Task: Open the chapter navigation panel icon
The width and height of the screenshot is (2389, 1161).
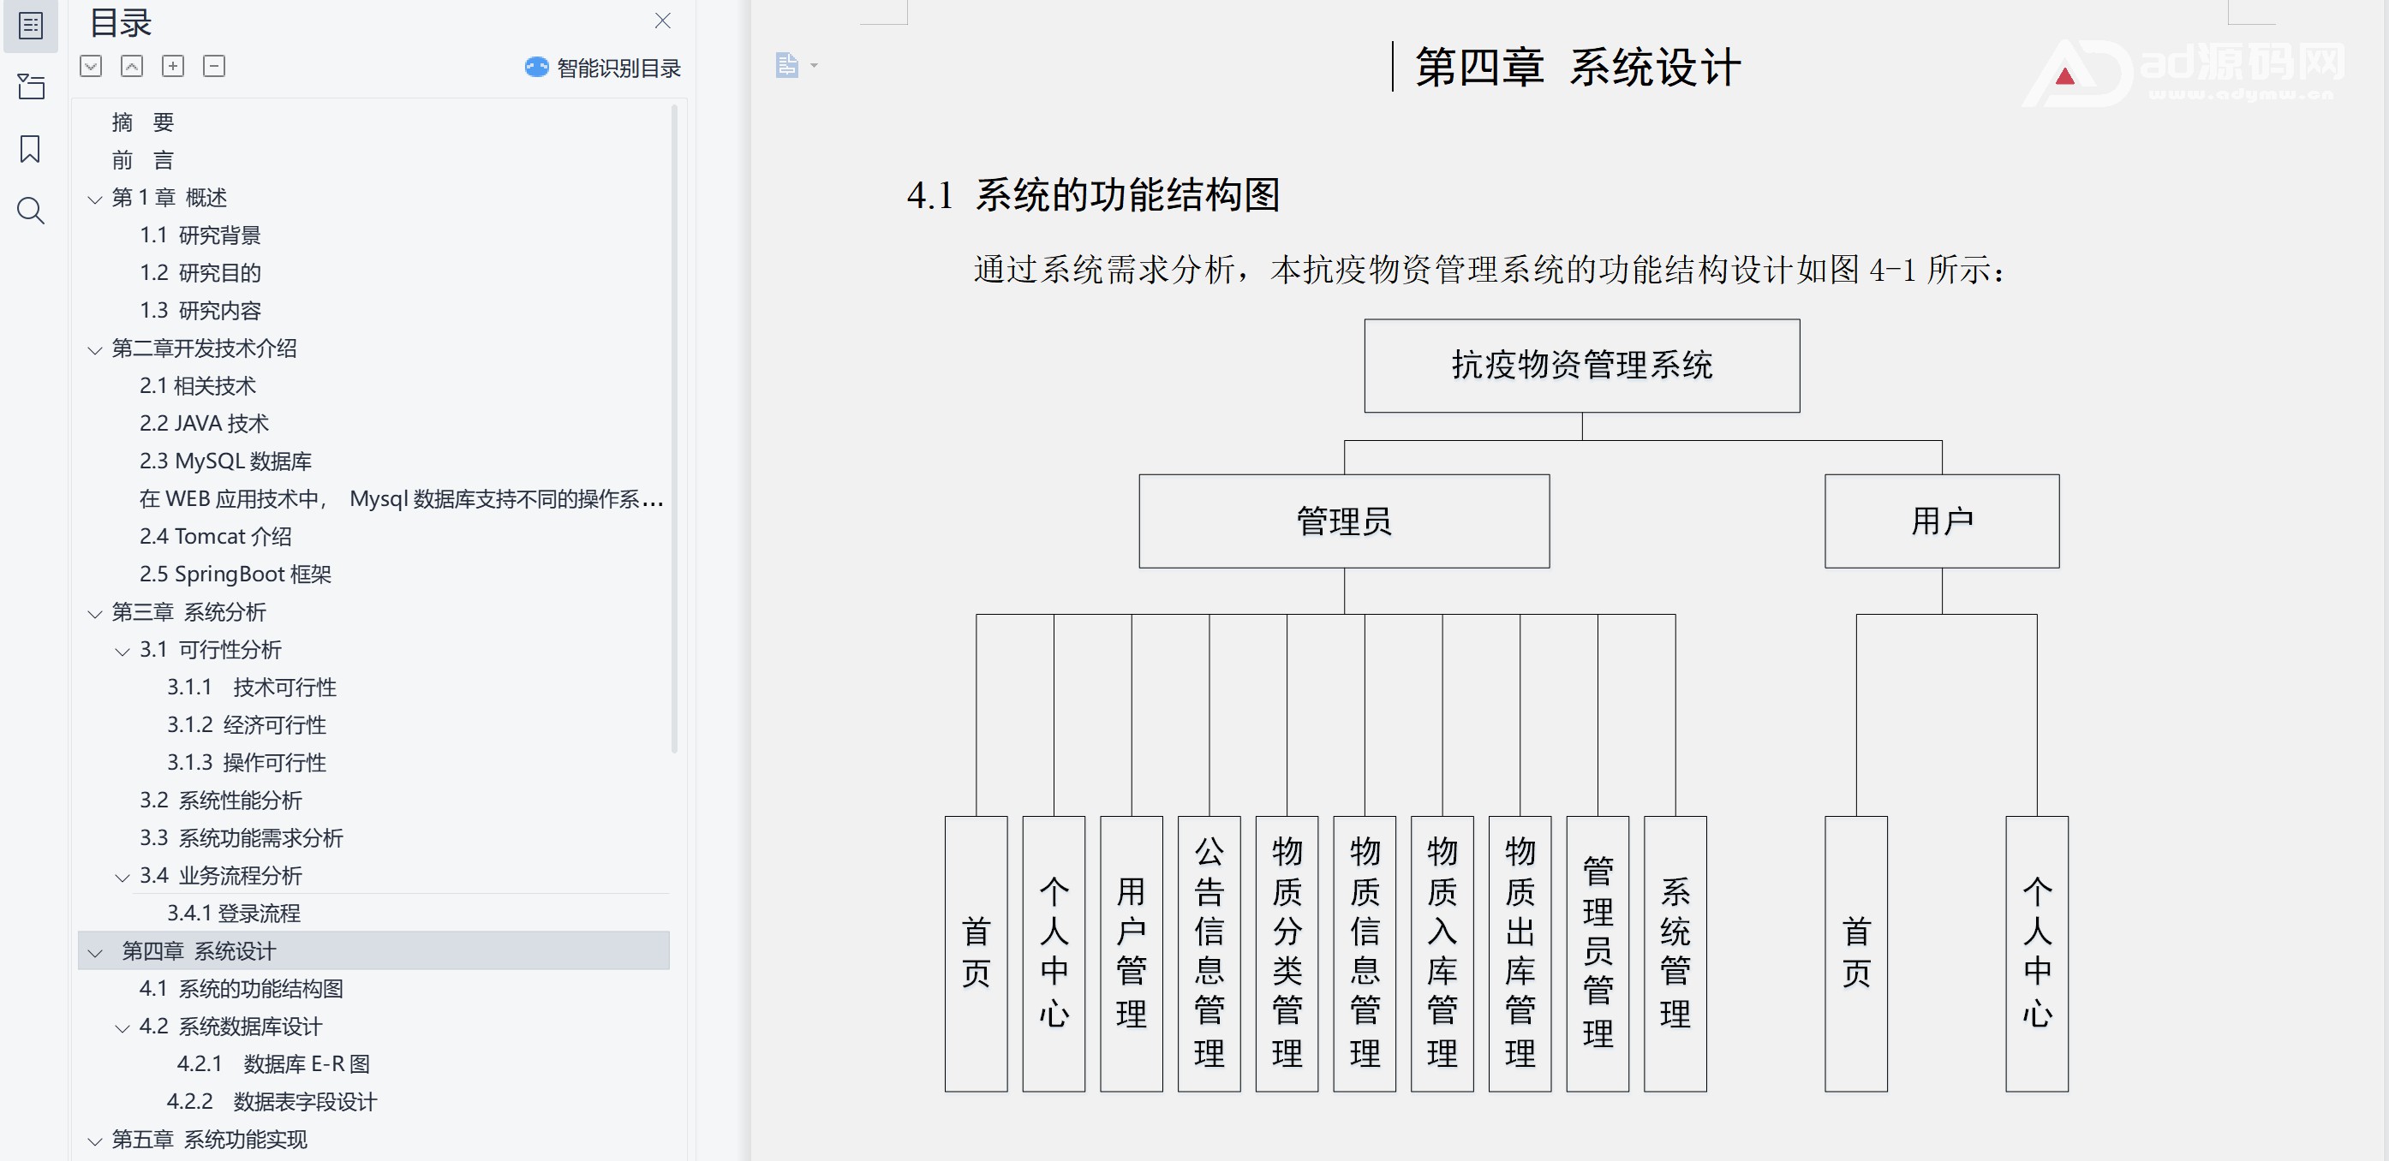Action: click(x=31, y=86)
